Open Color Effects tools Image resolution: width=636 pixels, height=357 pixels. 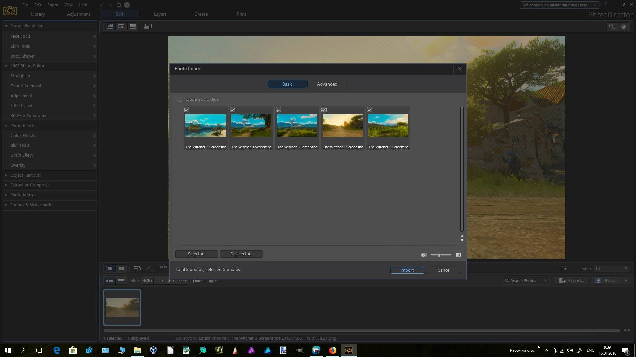[x=50, y=135]
